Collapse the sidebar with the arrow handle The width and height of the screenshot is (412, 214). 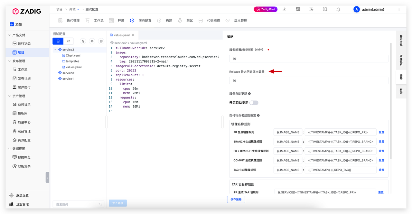tap(47, 177)
